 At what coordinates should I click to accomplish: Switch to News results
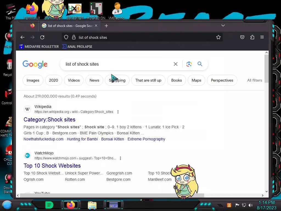click(94, 80)
